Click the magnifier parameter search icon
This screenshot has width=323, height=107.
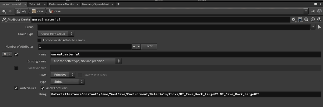click(307, 19)
